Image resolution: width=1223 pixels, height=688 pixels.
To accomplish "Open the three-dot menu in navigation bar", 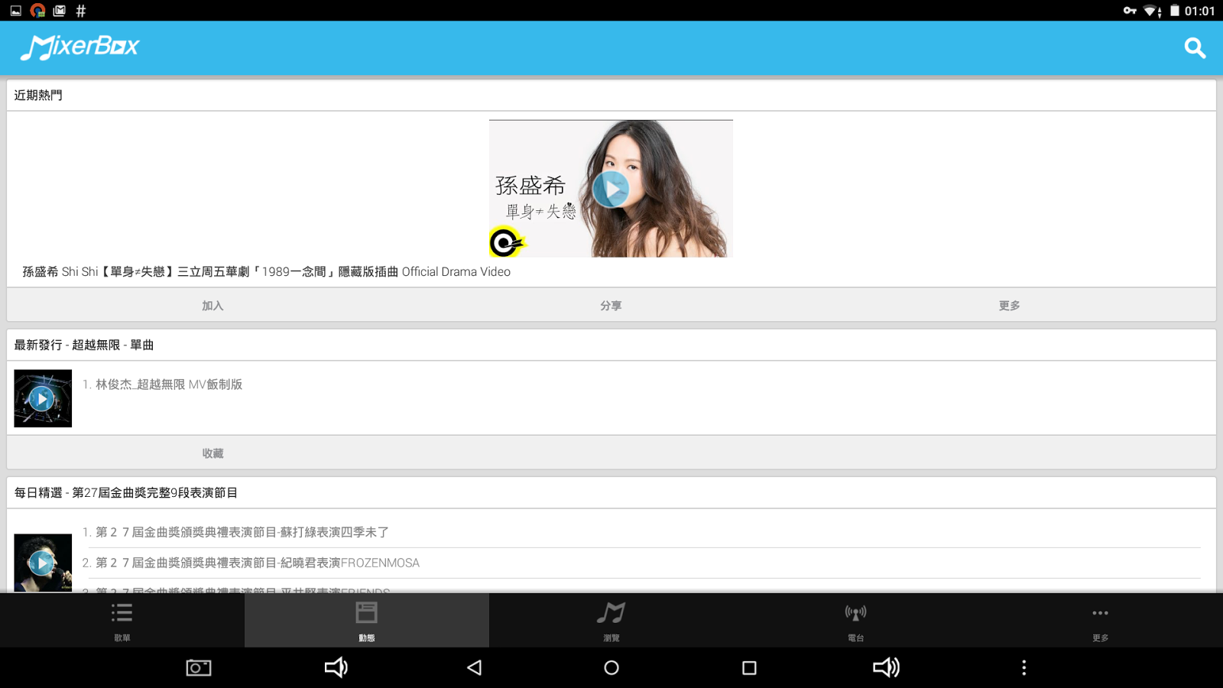I will [x=1024, y=667].
